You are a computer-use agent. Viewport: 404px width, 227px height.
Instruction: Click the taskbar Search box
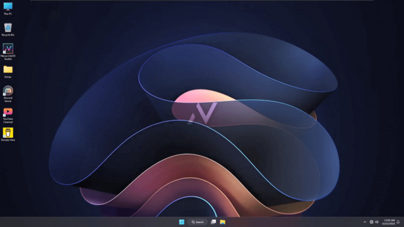point(198,222)
